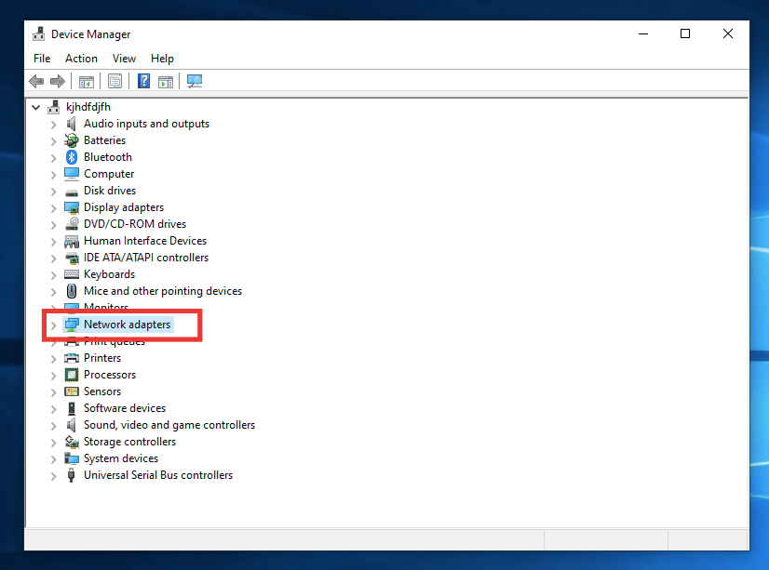
Task: Expand Universal Serial Bus controllers chevron
Action: [53, 476]
